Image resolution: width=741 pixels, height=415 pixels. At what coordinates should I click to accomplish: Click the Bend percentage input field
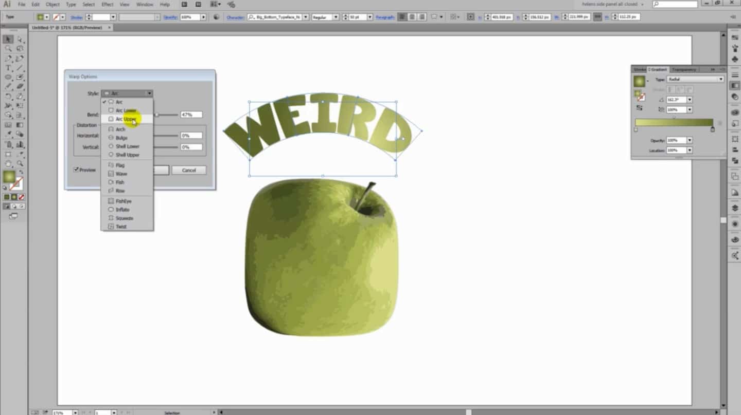click(191, 115)
